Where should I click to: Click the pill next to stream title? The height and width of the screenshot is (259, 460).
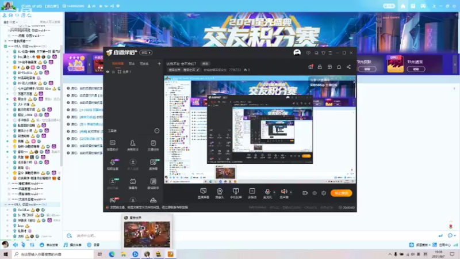click(x=205, y=63)
